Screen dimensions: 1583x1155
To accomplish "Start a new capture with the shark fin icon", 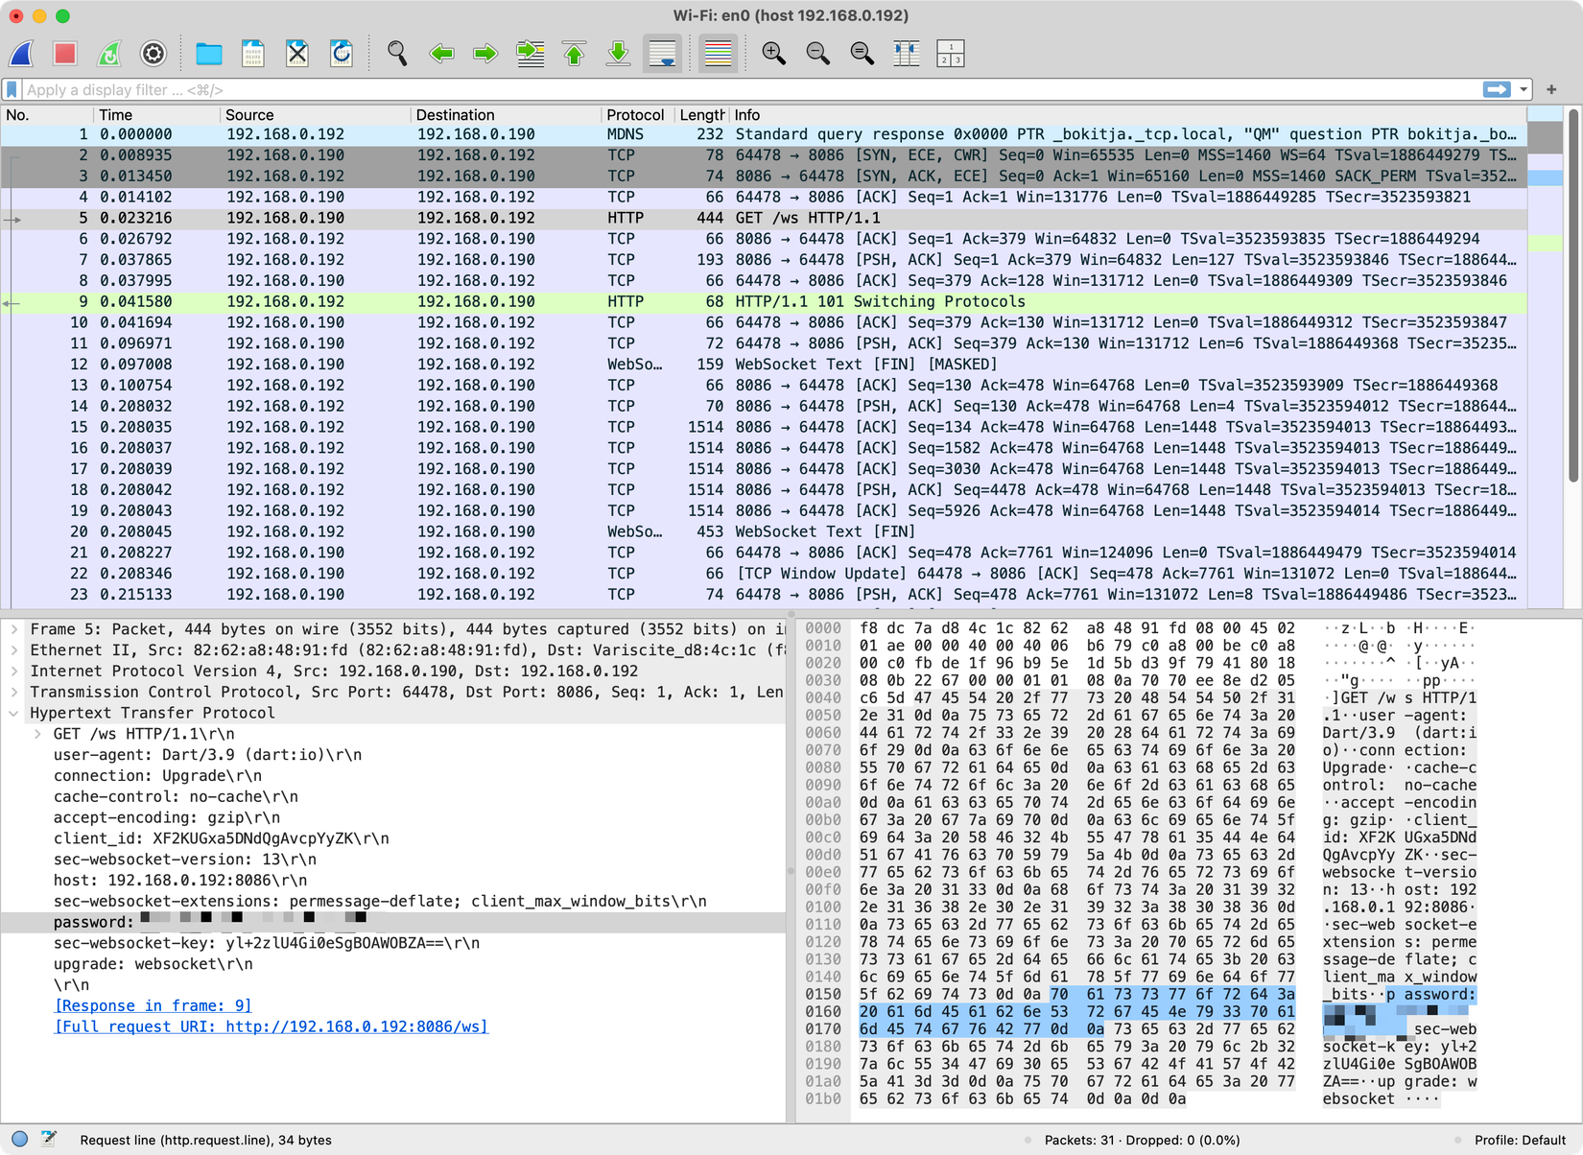I will click(20, 54).
